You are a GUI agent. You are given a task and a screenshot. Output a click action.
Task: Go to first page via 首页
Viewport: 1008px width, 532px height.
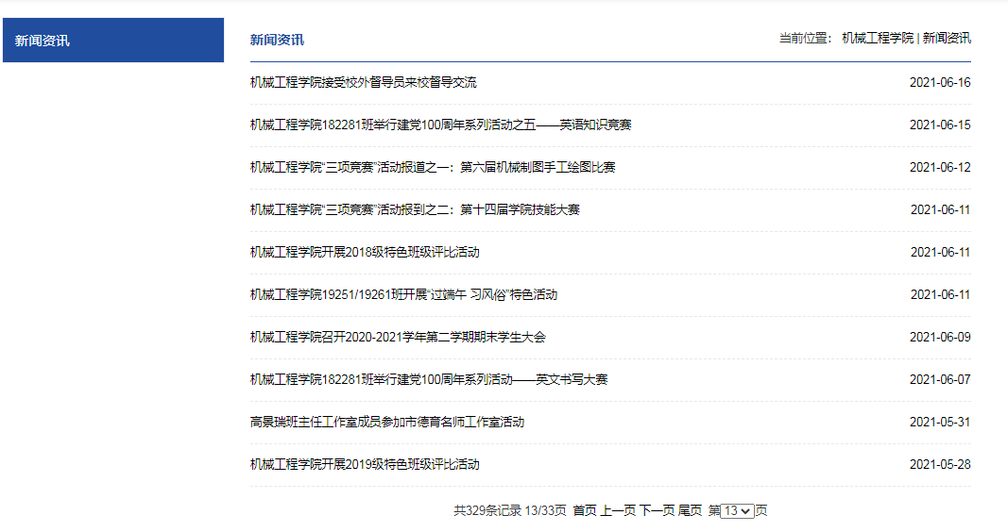click(x=585, y=510)
